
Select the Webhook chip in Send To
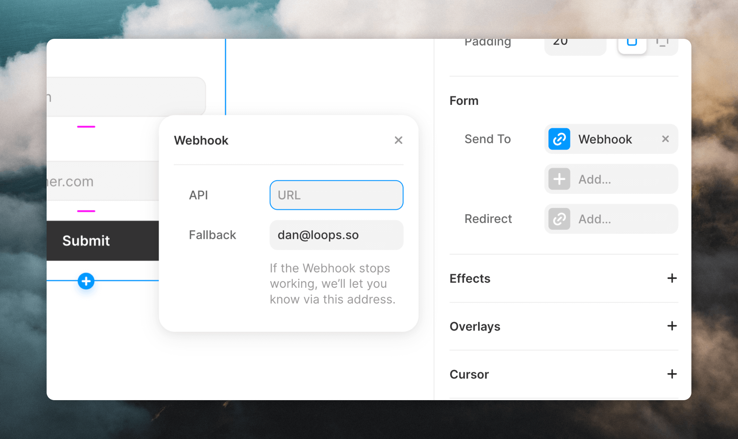[x=605, y=139]
